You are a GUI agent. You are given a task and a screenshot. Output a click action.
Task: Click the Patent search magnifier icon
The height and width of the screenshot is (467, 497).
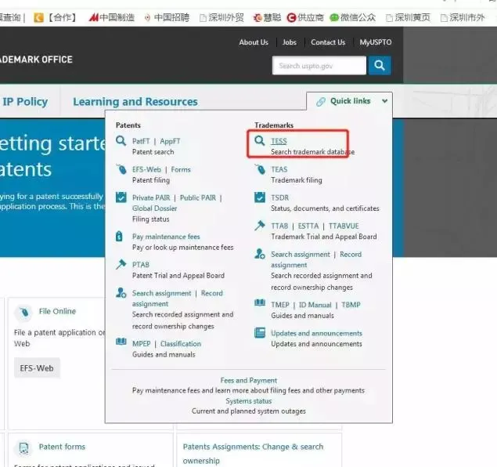(121, 140)
